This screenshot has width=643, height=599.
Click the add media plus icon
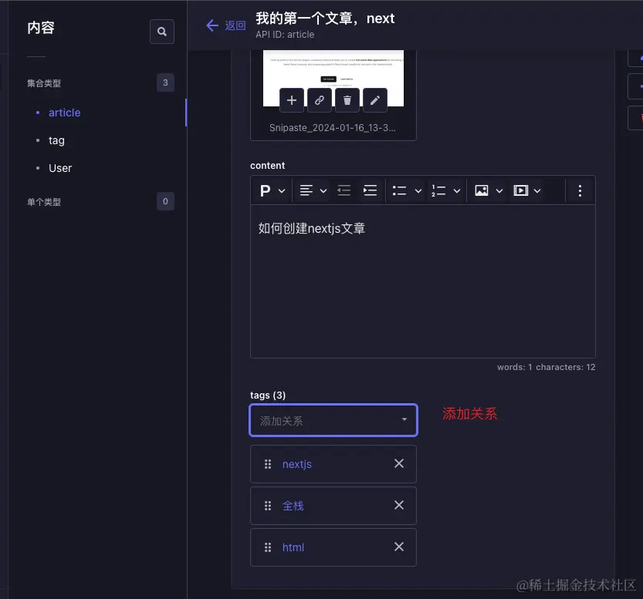(292, 100)
